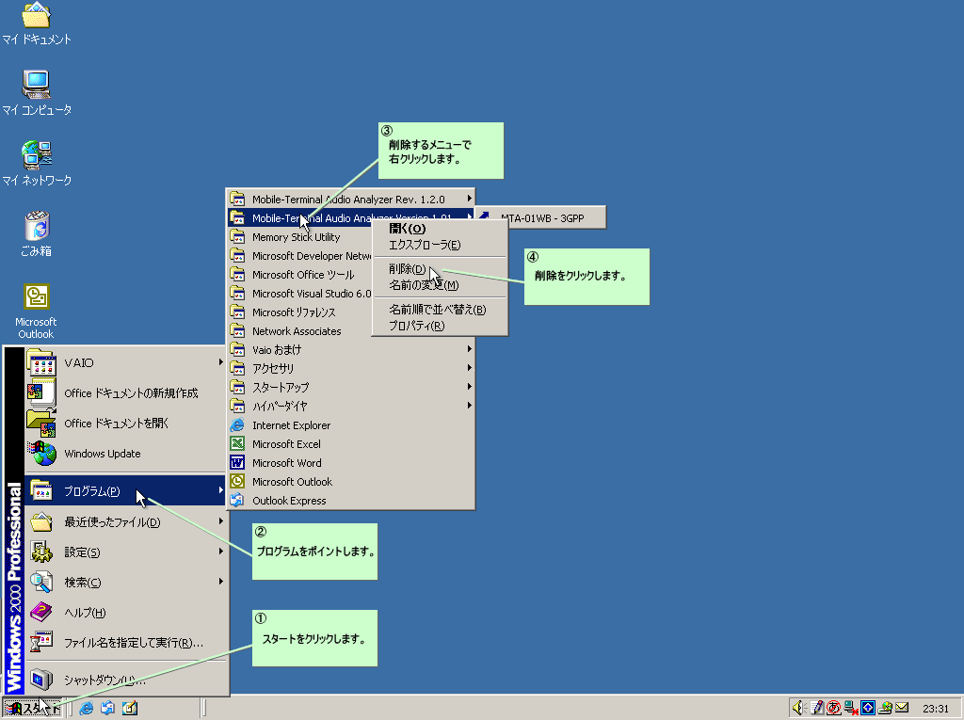Choose シャットダウン(U)... in the Start menu
This screenshot has height=720, width=964.
tap(125, 680)
